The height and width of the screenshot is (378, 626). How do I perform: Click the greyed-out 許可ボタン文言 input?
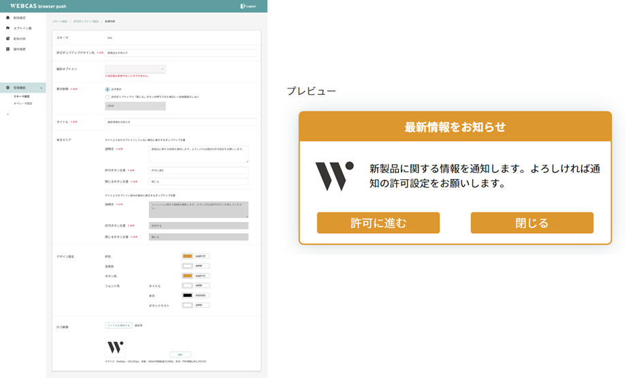[x=199, y=225]
